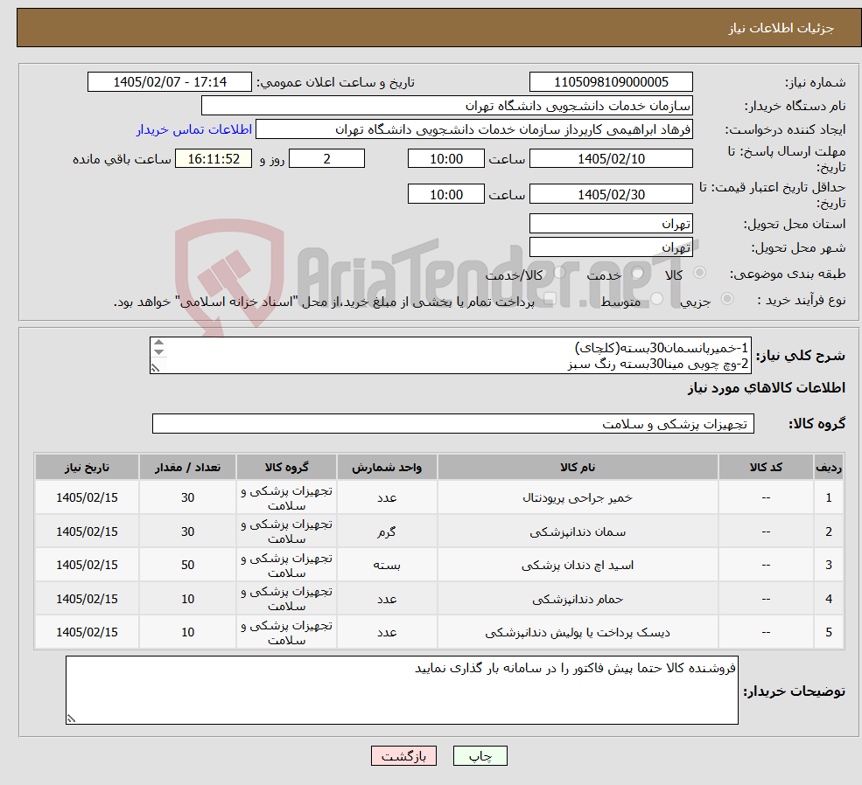The image size is (862, 785).
Task: Click the goods group field تجهیزات پزشکی و سلامت
Action: click(x=453, y=424)
